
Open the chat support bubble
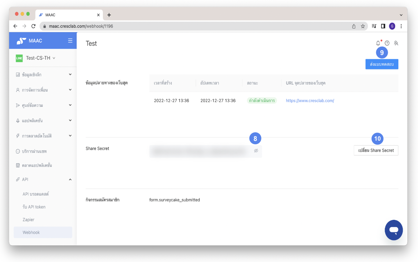click(394, 230)
